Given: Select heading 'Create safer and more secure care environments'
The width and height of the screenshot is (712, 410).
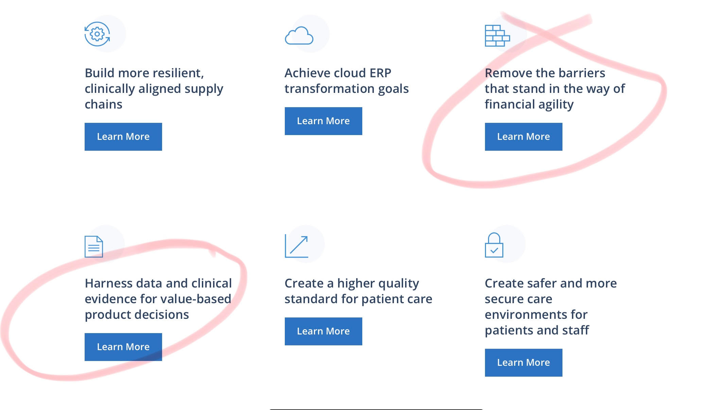Looking at the screenshot, I should pos(551,307).
